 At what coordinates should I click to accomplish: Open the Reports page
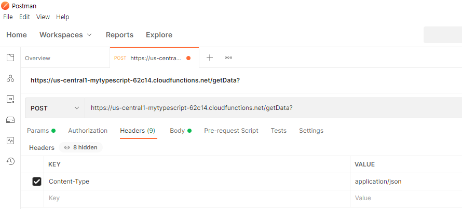click(119, 35)
